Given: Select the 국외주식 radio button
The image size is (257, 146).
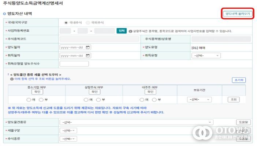Looking at the screenshot, I should tap(88, 23).
